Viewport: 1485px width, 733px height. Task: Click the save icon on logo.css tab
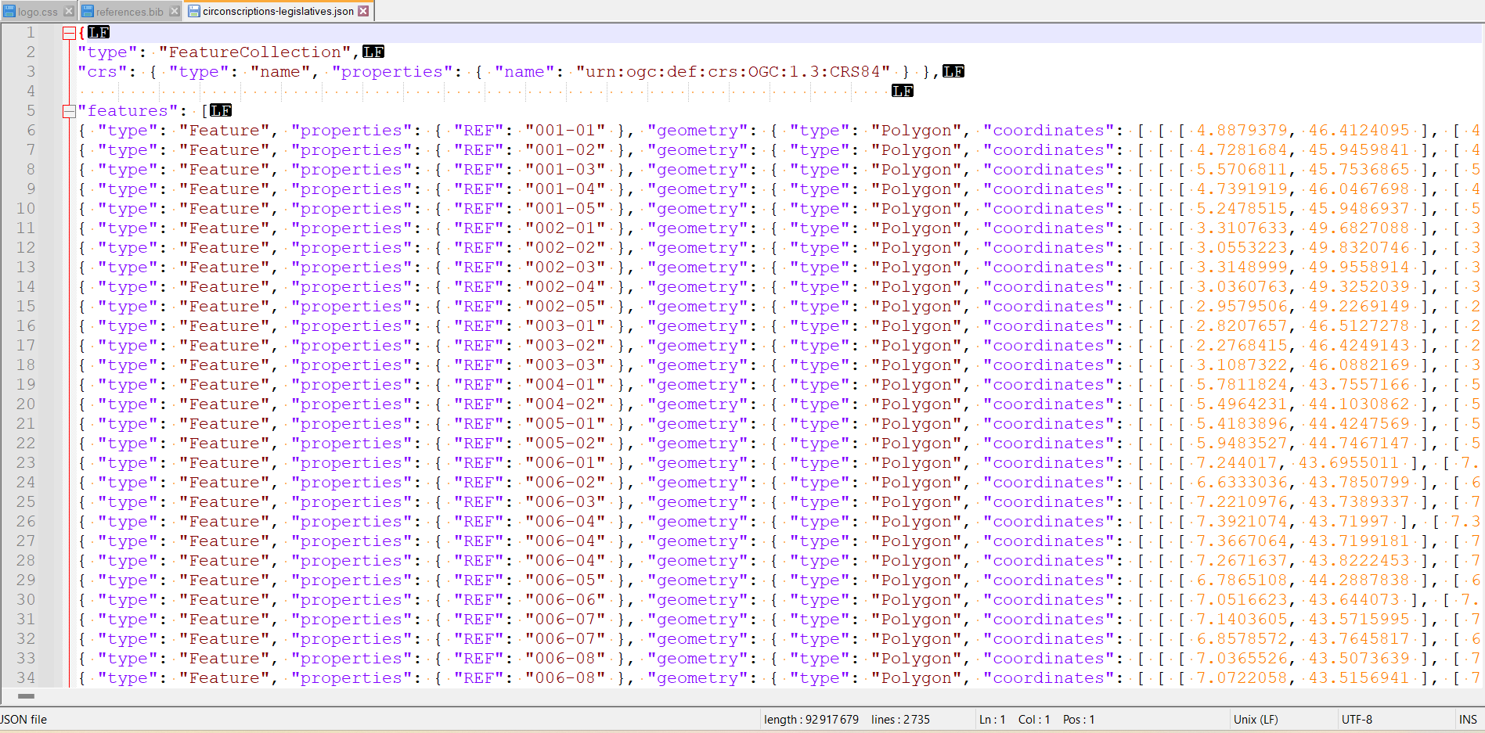tap(9, 11)
